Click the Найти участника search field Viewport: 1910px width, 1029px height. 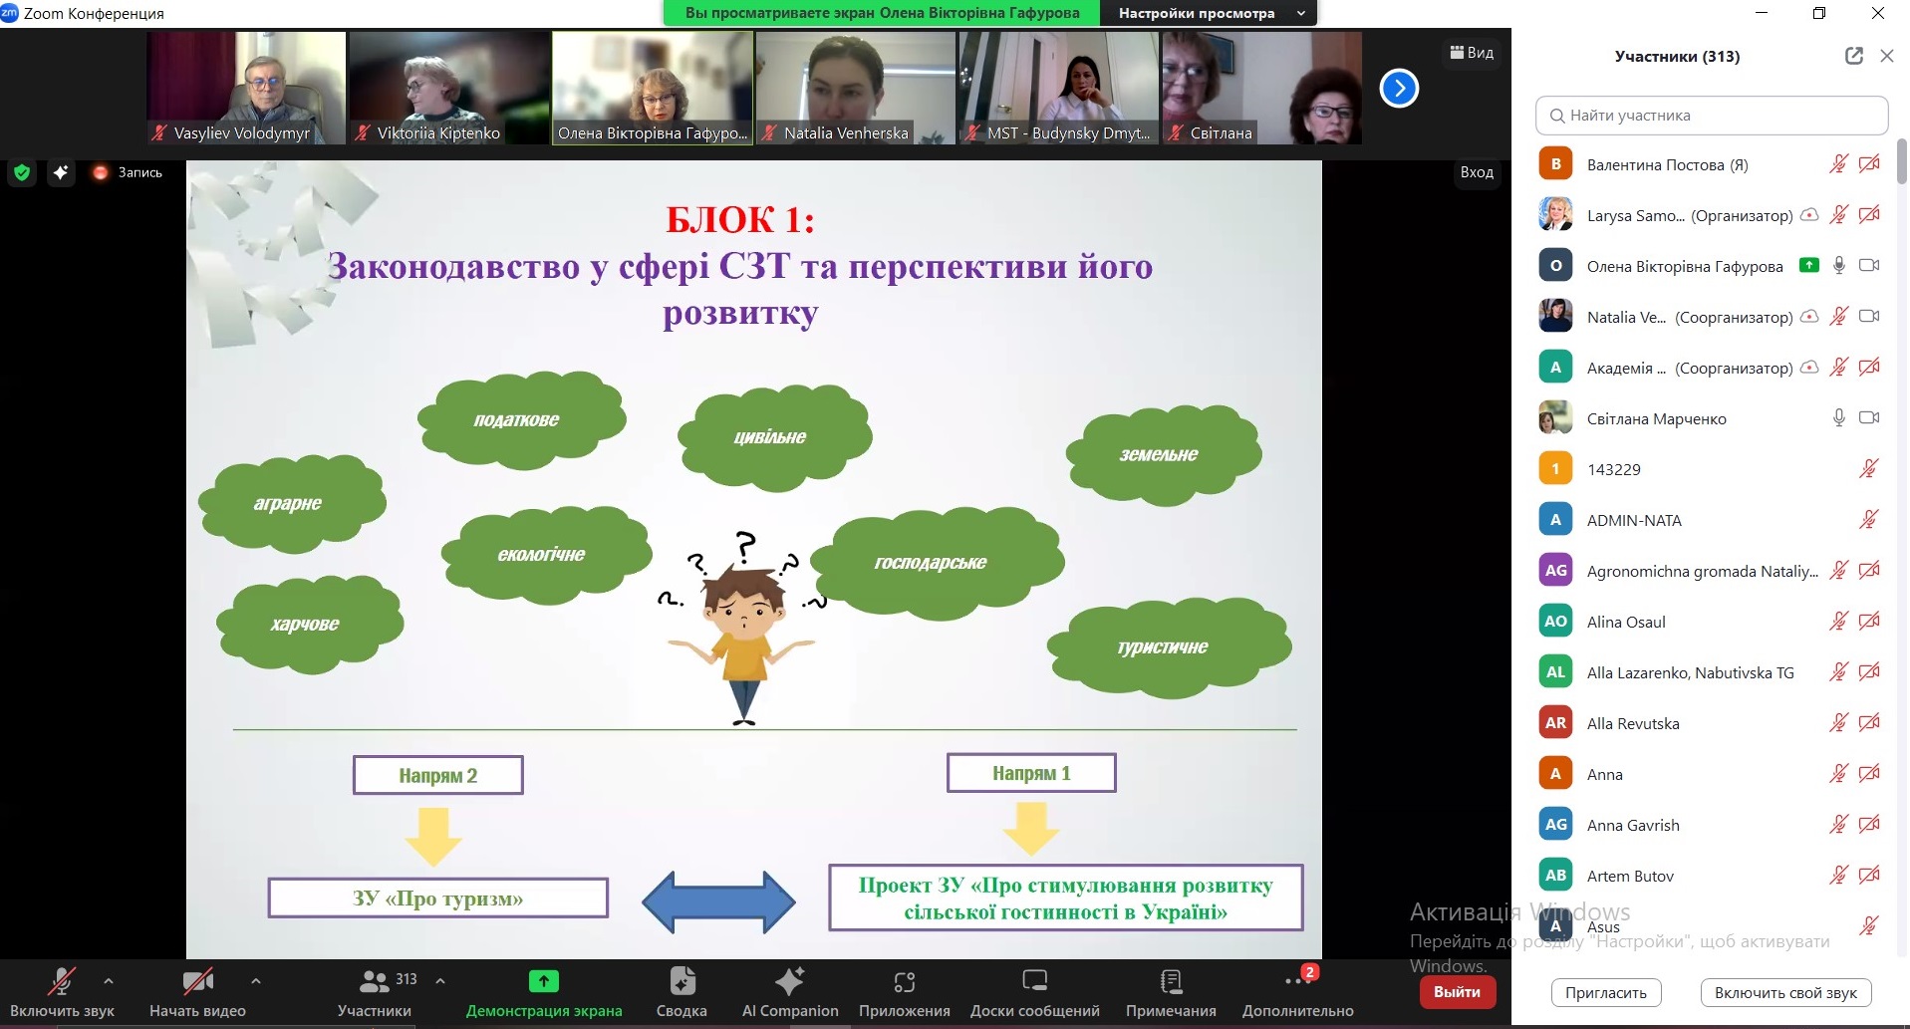1712,116
